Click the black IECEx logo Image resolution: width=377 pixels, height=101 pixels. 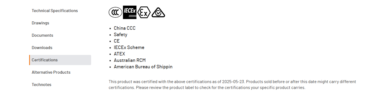pyautogui.click(x=130, y=12)
